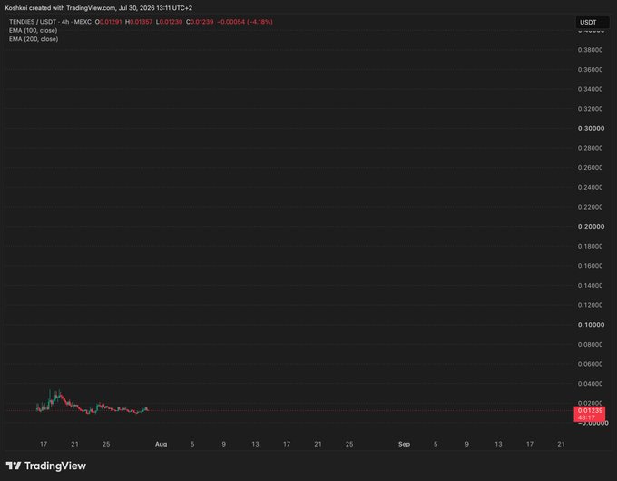Click the bold 0.20000 price axis label

(x=591, y=226)
